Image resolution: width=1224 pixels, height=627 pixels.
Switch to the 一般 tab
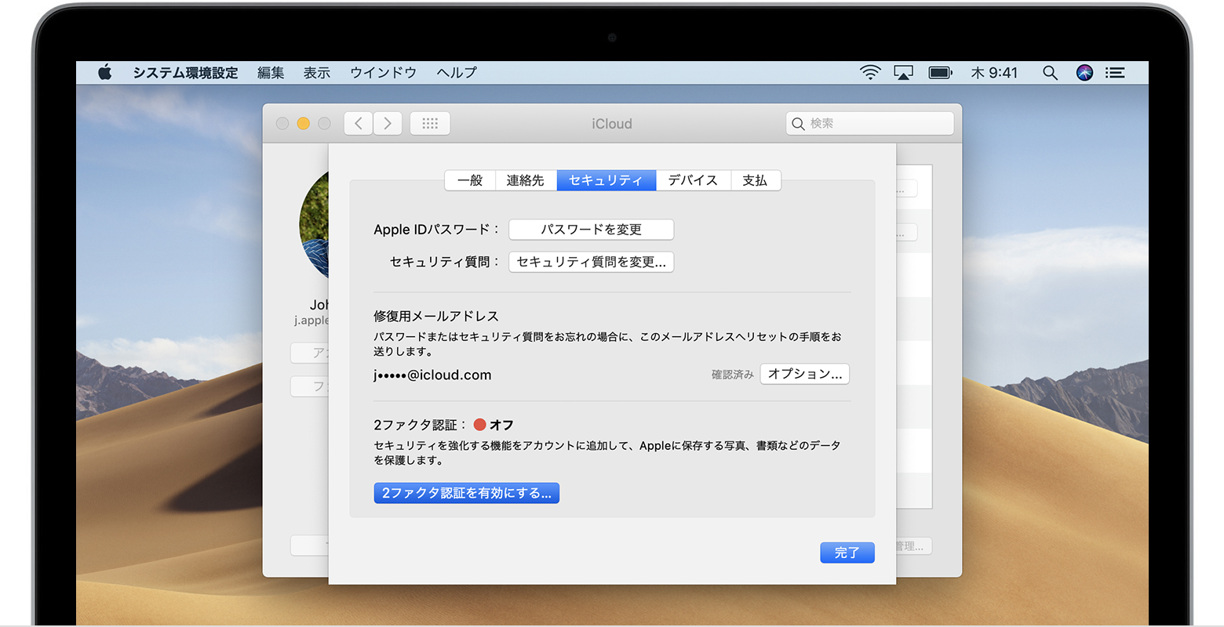(470, 180)
